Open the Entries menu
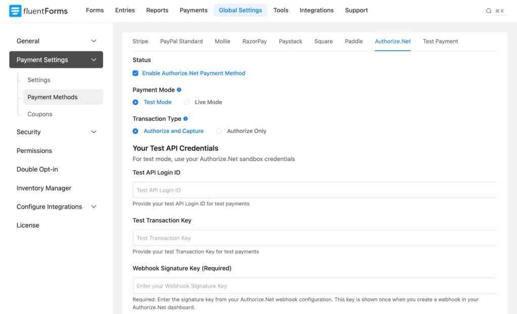517x314 pixels. coord(125,10)
